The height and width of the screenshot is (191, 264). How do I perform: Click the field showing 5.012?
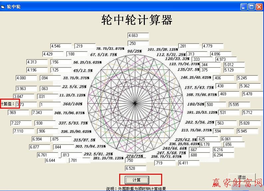(234, 65)
